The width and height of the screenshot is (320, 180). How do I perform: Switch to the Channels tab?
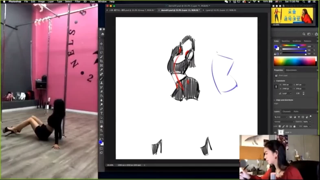click(287, 111)
